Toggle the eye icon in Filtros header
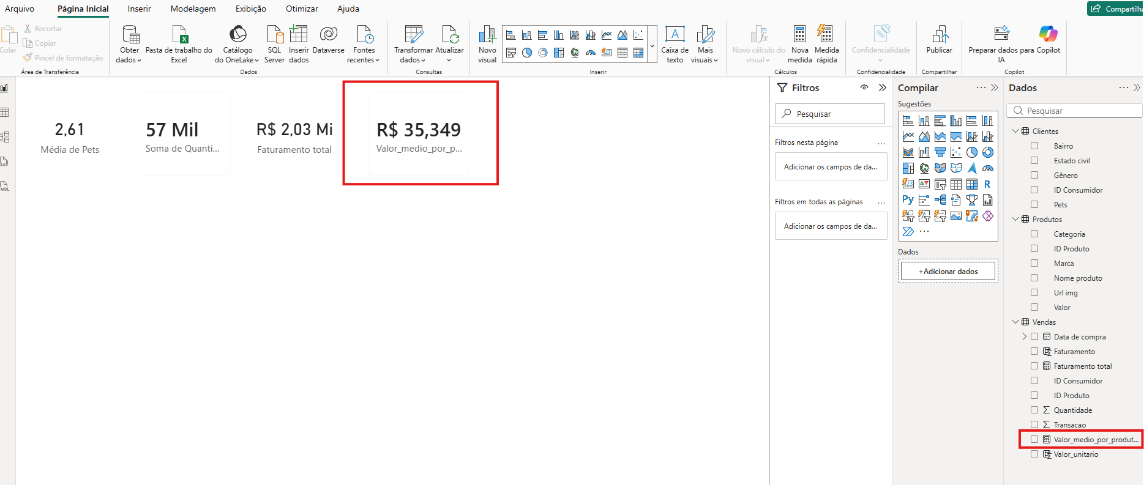The height and width of the screenshot is (485, 1144). click(x=864, y=87)
